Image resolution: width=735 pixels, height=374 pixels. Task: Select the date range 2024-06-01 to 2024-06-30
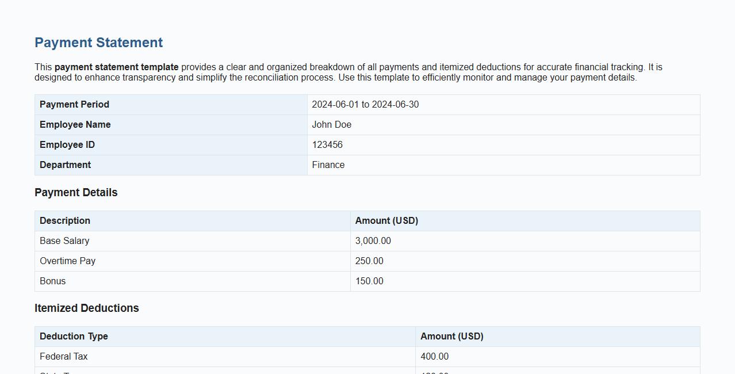365,104
